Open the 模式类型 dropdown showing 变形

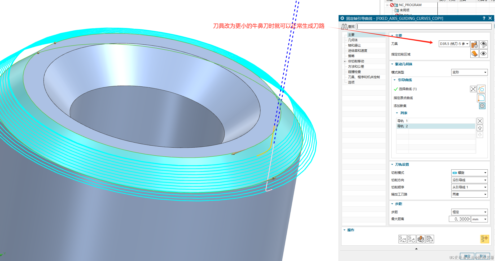[469, 72]
